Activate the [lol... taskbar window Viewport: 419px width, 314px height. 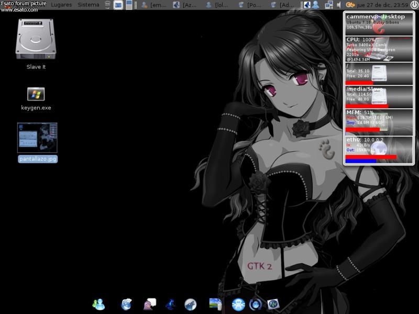[218, 5]
